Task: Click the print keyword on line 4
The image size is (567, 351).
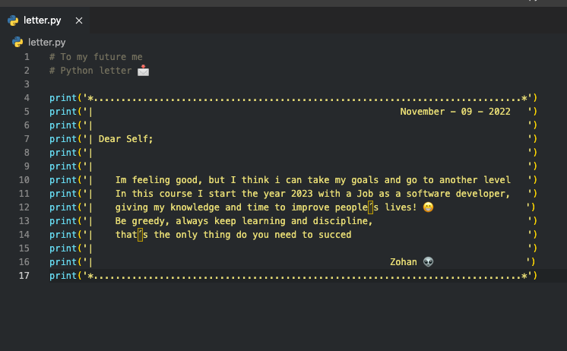Action: click(63, 98)
